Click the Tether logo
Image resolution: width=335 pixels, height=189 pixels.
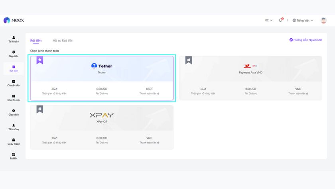click(102, 66)
